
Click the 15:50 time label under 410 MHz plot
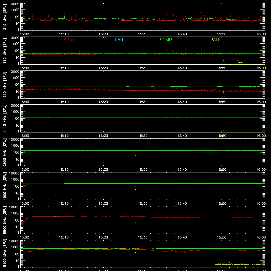(222, 68)
